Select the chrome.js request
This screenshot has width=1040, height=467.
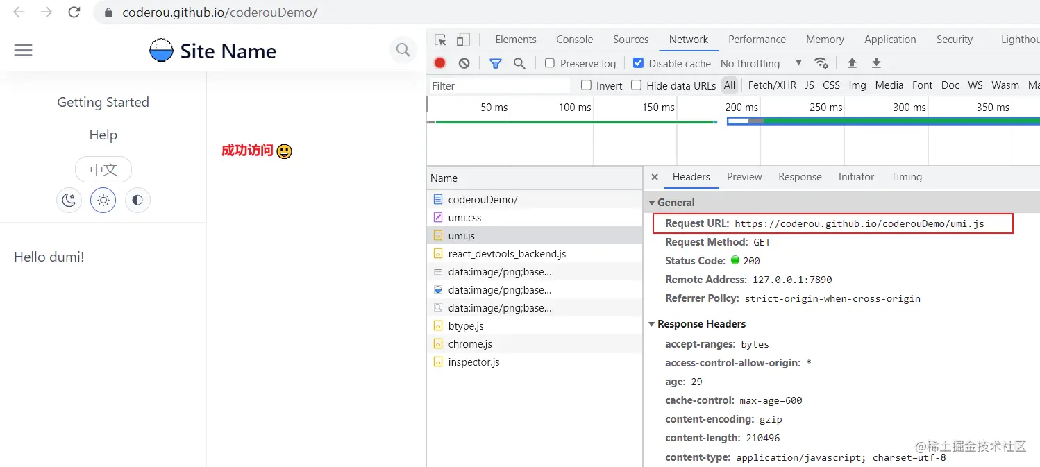pos(535,343)
